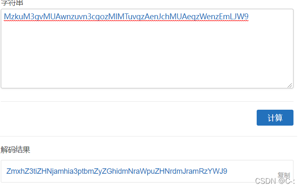Screen dimensions: 301x188
Task: Place cursor at the start before Mzku
Action: click(4, 16)
